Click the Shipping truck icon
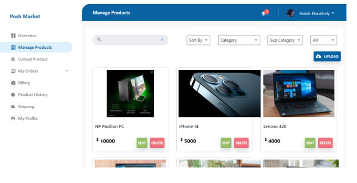357x183 pixels. pos(13,106)
